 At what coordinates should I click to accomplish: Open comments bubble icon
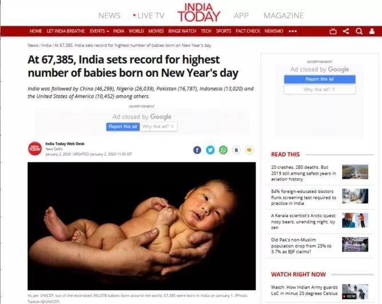(249, 150)
